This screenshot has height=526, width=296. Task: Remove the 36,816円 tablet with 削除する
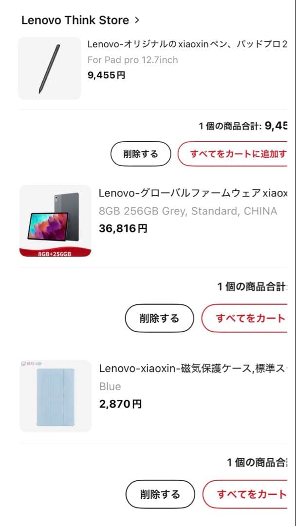click(x=160, y=318)
